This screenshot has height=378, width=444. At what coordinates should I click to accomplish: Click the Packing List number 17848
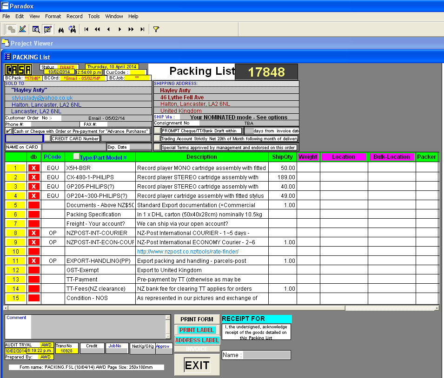tap(266, 72)
